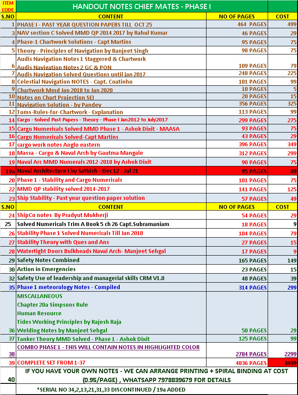Click the Celestial Navigation NOTES - Capt. Coatinho cell
298x395 pixels.
[75, 81]
